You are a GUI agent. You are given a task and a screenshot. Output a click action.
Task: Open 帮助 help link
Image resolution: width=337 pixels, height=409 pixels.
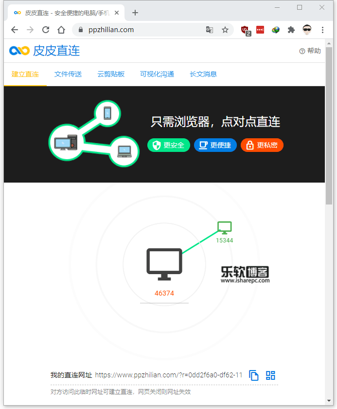(x=310, y=51)
